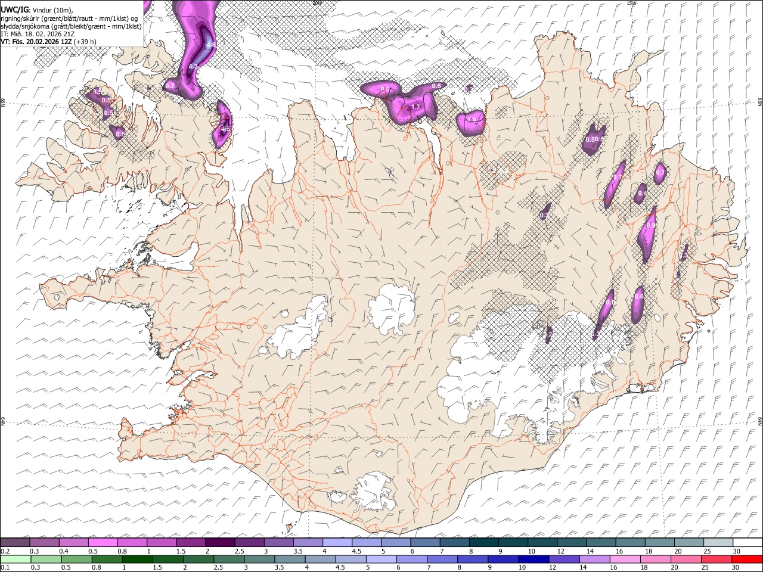Click the 'VT: Fös. 20.02.2026 12Z (+39 h)' line
Viewport: 763px width, 572px height.
point(48,42)
